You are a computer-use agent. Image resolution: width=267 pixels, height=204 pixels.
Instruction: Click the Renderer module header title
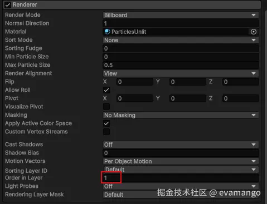coord(25,4)
